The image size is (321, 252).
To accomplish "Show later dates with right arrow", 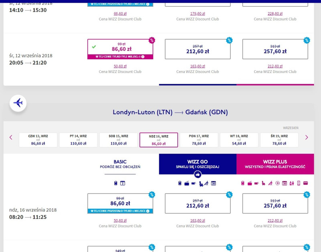I will coord(307,137).
